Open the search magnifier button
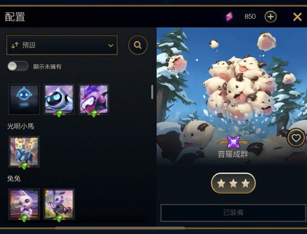The width and height of the screenshot is (307, 234). point(138,45)
